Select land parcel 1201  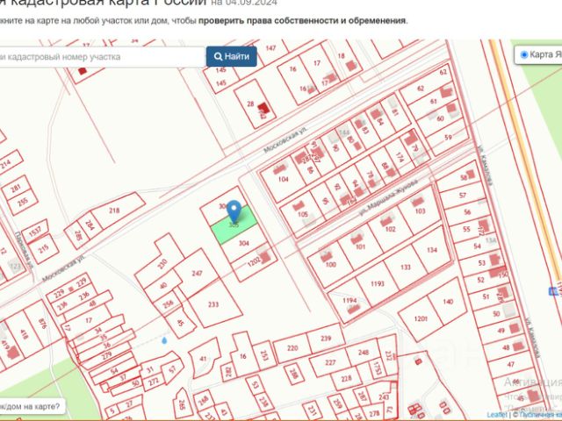(x=421, y=318)
